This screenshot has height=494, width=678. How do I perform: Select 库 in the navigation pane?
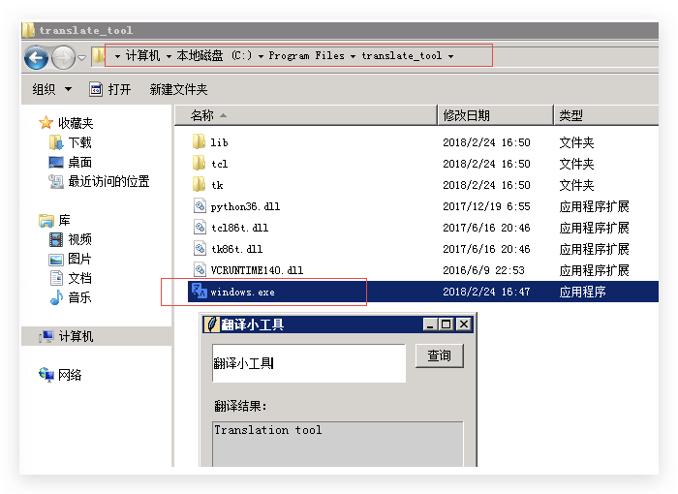pyautogui.click(x=65, y=220)
